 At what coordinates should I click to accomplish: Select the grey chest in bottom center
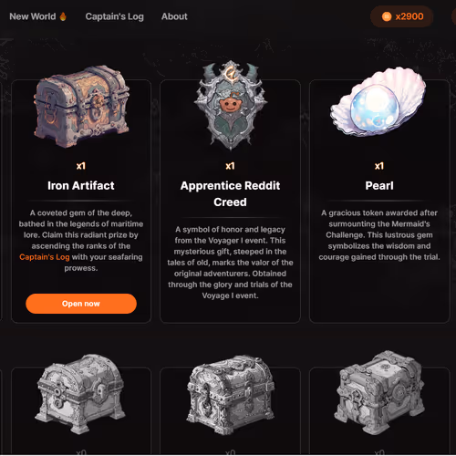tap(231, 395)
